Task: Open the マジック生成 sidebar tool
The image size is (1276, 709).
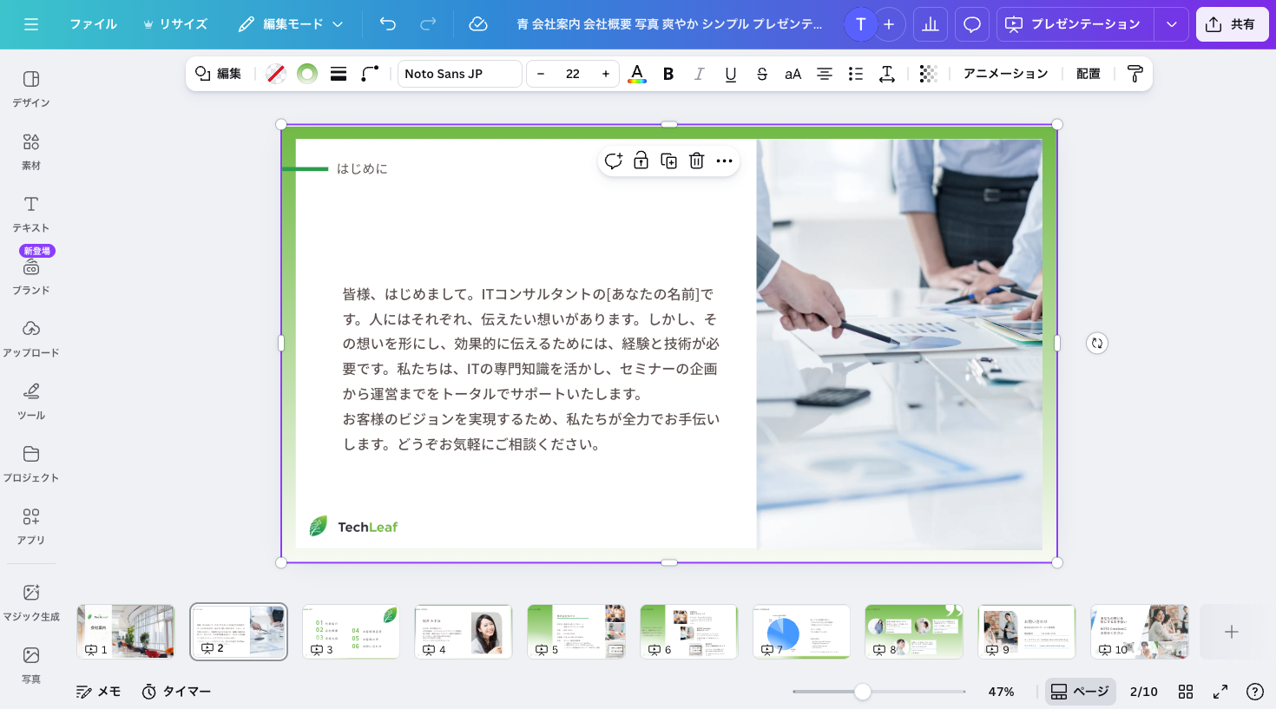Action: [x=31, y=602]
